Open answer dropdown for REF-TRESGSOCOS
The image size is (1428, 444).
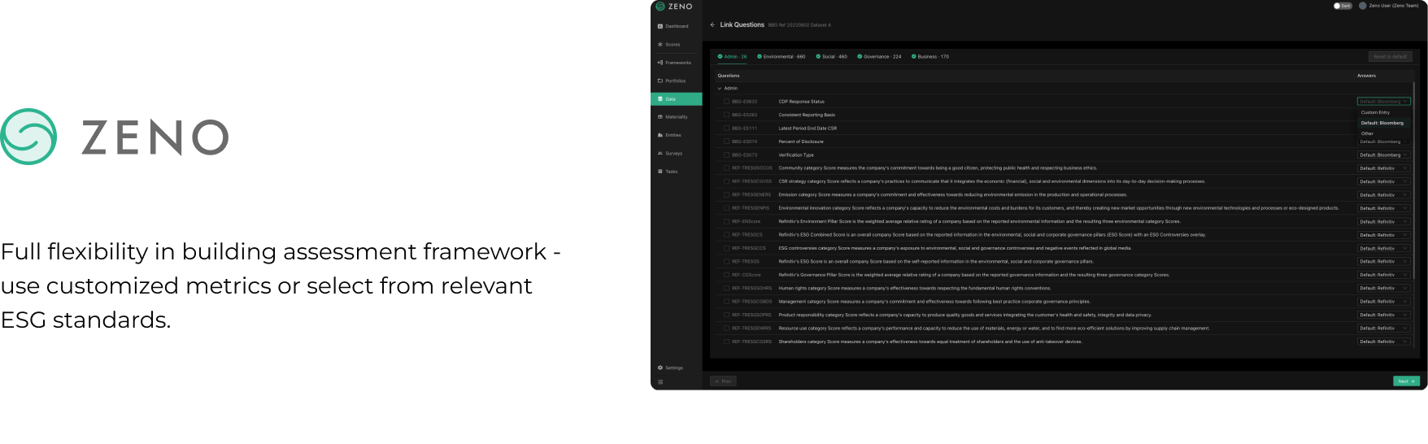(x=1383, y=168)
